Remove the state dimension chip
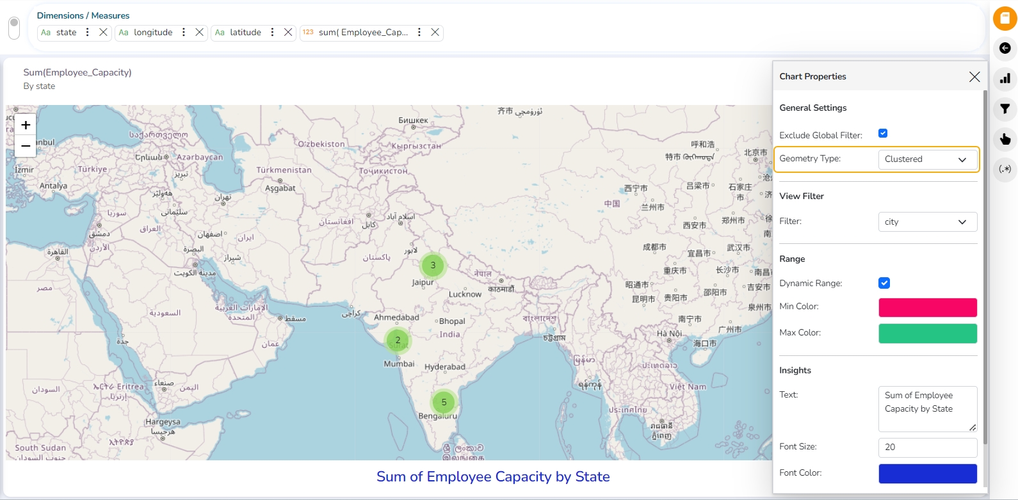This screenshot has height=500, width=1018. pyautogui.click(x=103, y=32)
